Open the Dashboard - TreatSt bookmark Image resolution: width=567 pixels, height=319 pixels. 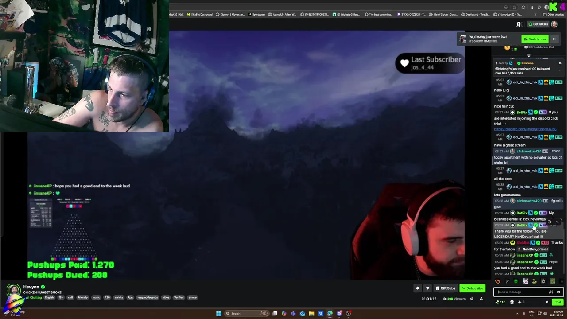point(476,14)
